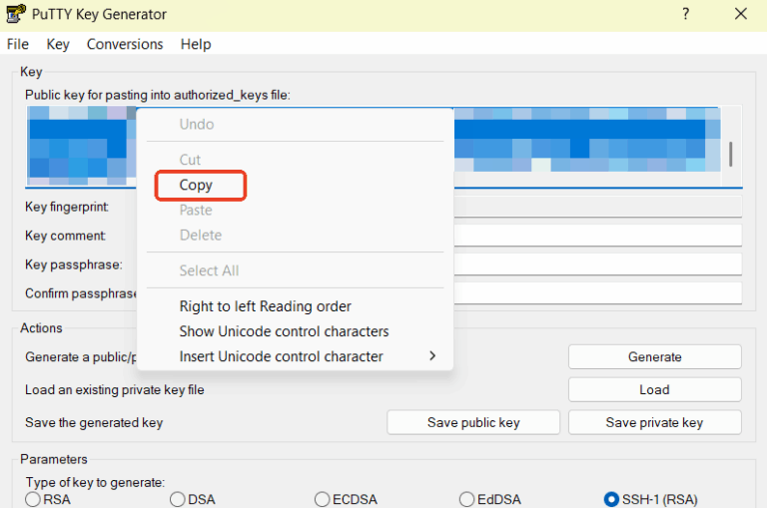Viewport: 767px width, 508px height.
Task: Choose Delete in the context menu
Action: pos(295,236)
